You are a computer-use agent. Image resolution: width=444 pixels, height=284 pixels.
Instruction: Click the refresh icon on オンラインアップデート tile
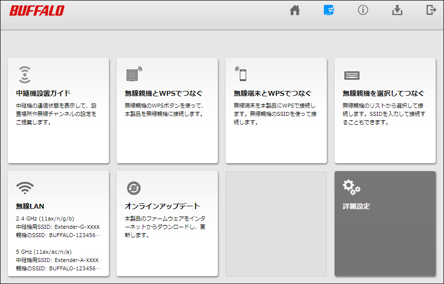[133, 188]
